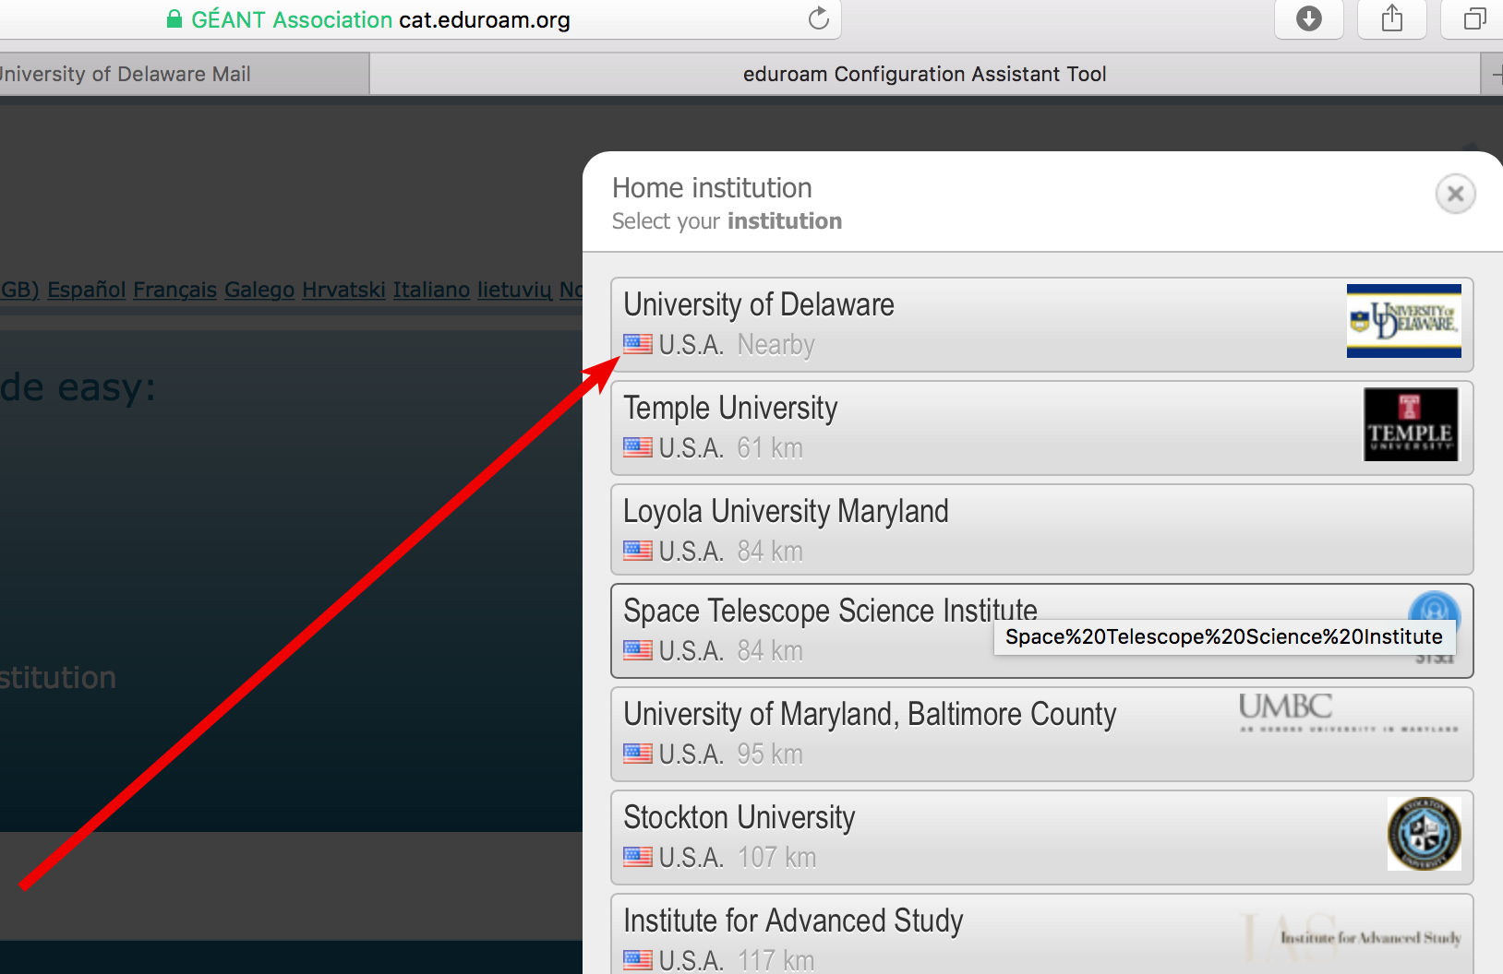1503x974 pixels.
Task: Select the eduroam Configuration Assistant Tool tab
Action: [x=924, y=74]
